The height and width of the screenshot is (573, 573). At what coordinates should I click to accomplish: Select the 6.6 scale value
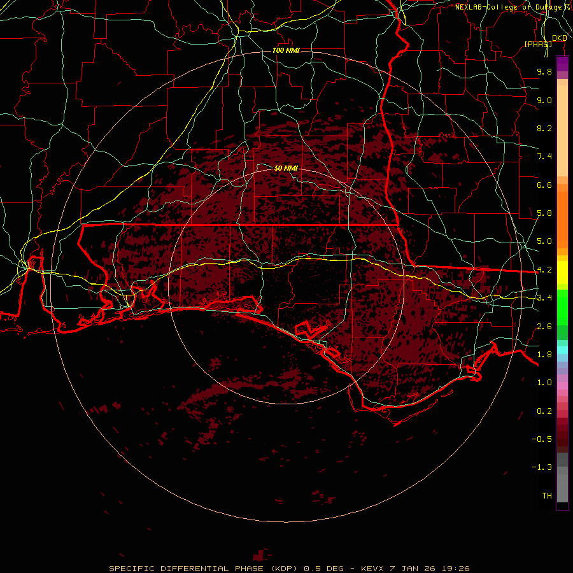pyautogui.click(x=544, y=185)
